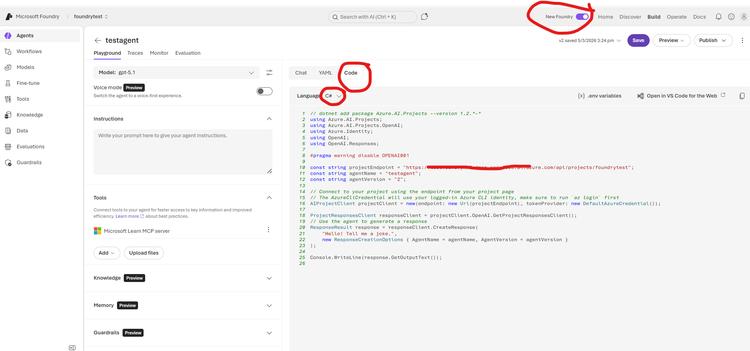Open the Data sidebar icon
Image resolution: width=750 pixels, height=351 pixels.
coord(8,131)
